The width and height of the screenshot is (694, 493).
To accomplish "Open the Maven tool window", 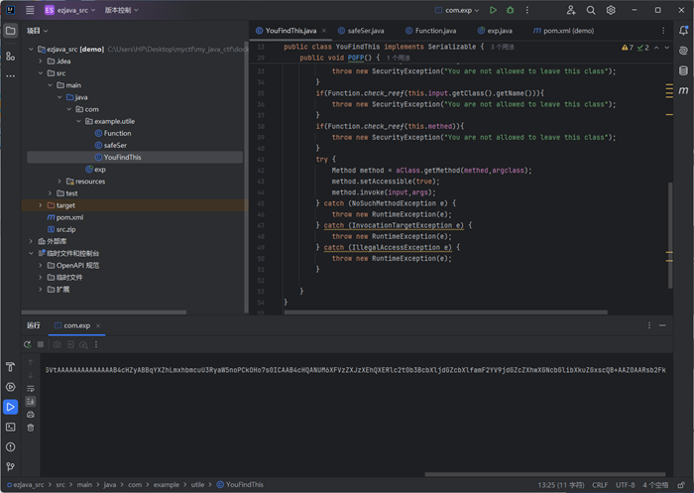I will click(x=683, y=90).
